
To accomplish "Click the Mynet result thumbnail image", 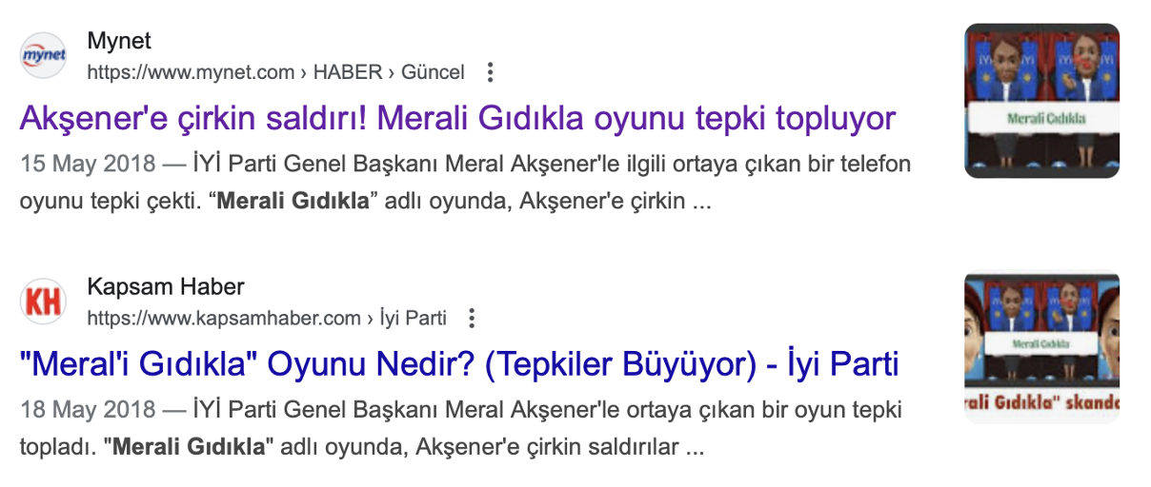I will pos(1041,101).
